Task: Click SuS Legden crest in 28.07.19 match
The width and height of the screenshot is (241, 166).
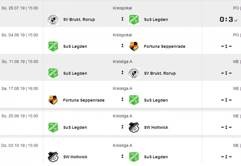Action: click(x=134, y=20)
